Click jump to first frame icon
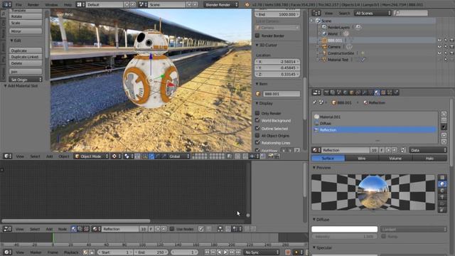Image resolution: width=455 pixels, height=256 pixels. pyautogui.click(x=207, y=252)
